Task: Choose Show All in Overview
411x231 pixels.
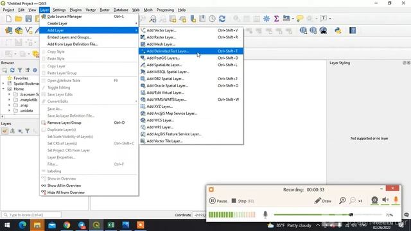Action: coord(89,185)
